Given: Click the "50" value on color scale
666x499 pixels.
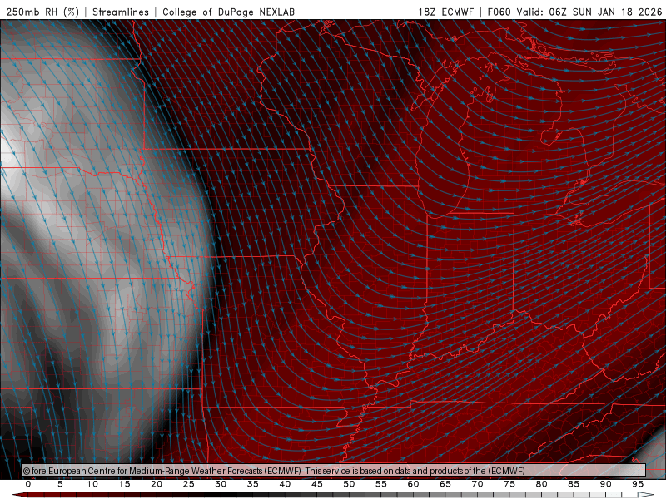Looking at the screenshot, I should tap(349, 484).
